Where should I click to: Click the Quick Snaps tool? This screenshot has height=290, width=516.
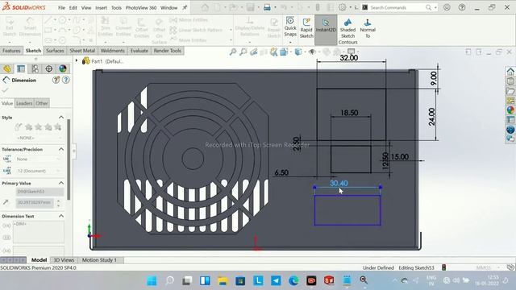click(290, 27)
